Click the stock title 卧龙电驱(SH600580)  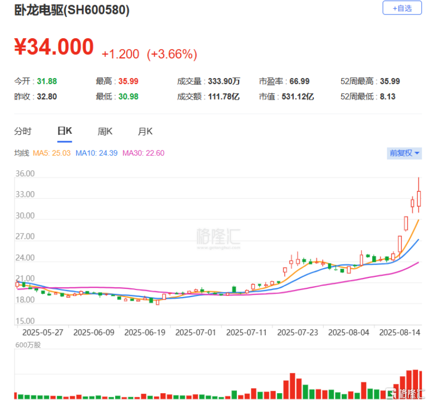pyautogui.click(x=72, y=10)
